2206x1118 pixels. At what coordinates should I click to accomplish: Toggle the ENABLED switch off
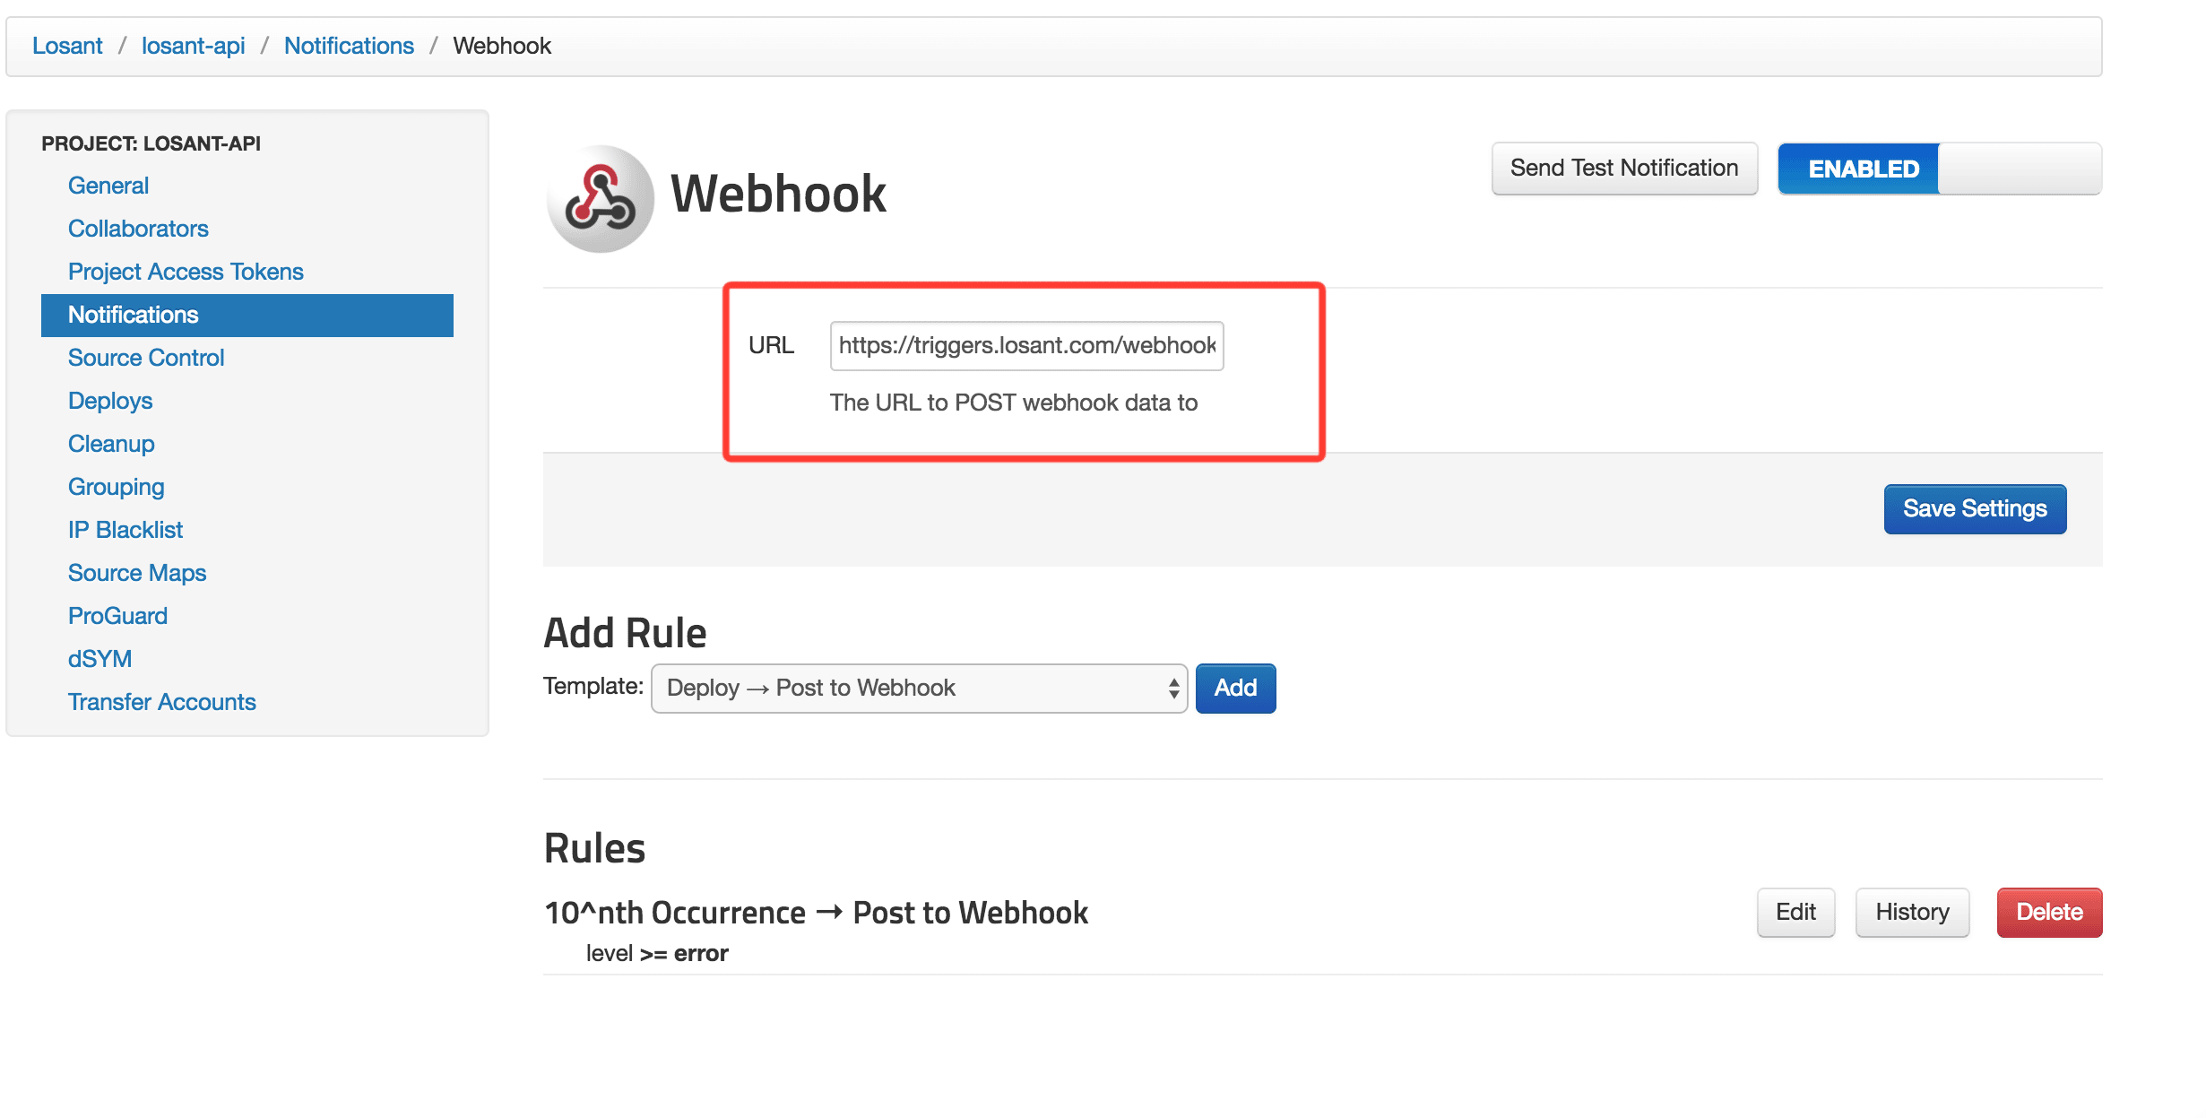pyautogui.click(x=1939, y=169)
